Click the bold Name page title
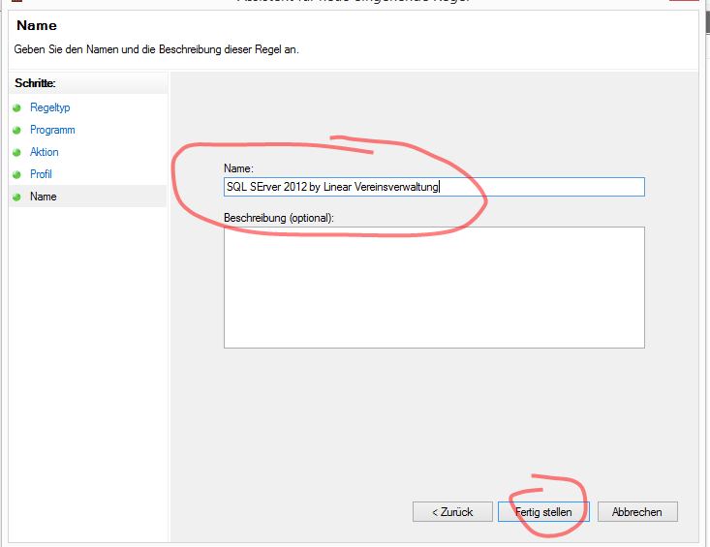 (37, 25)
